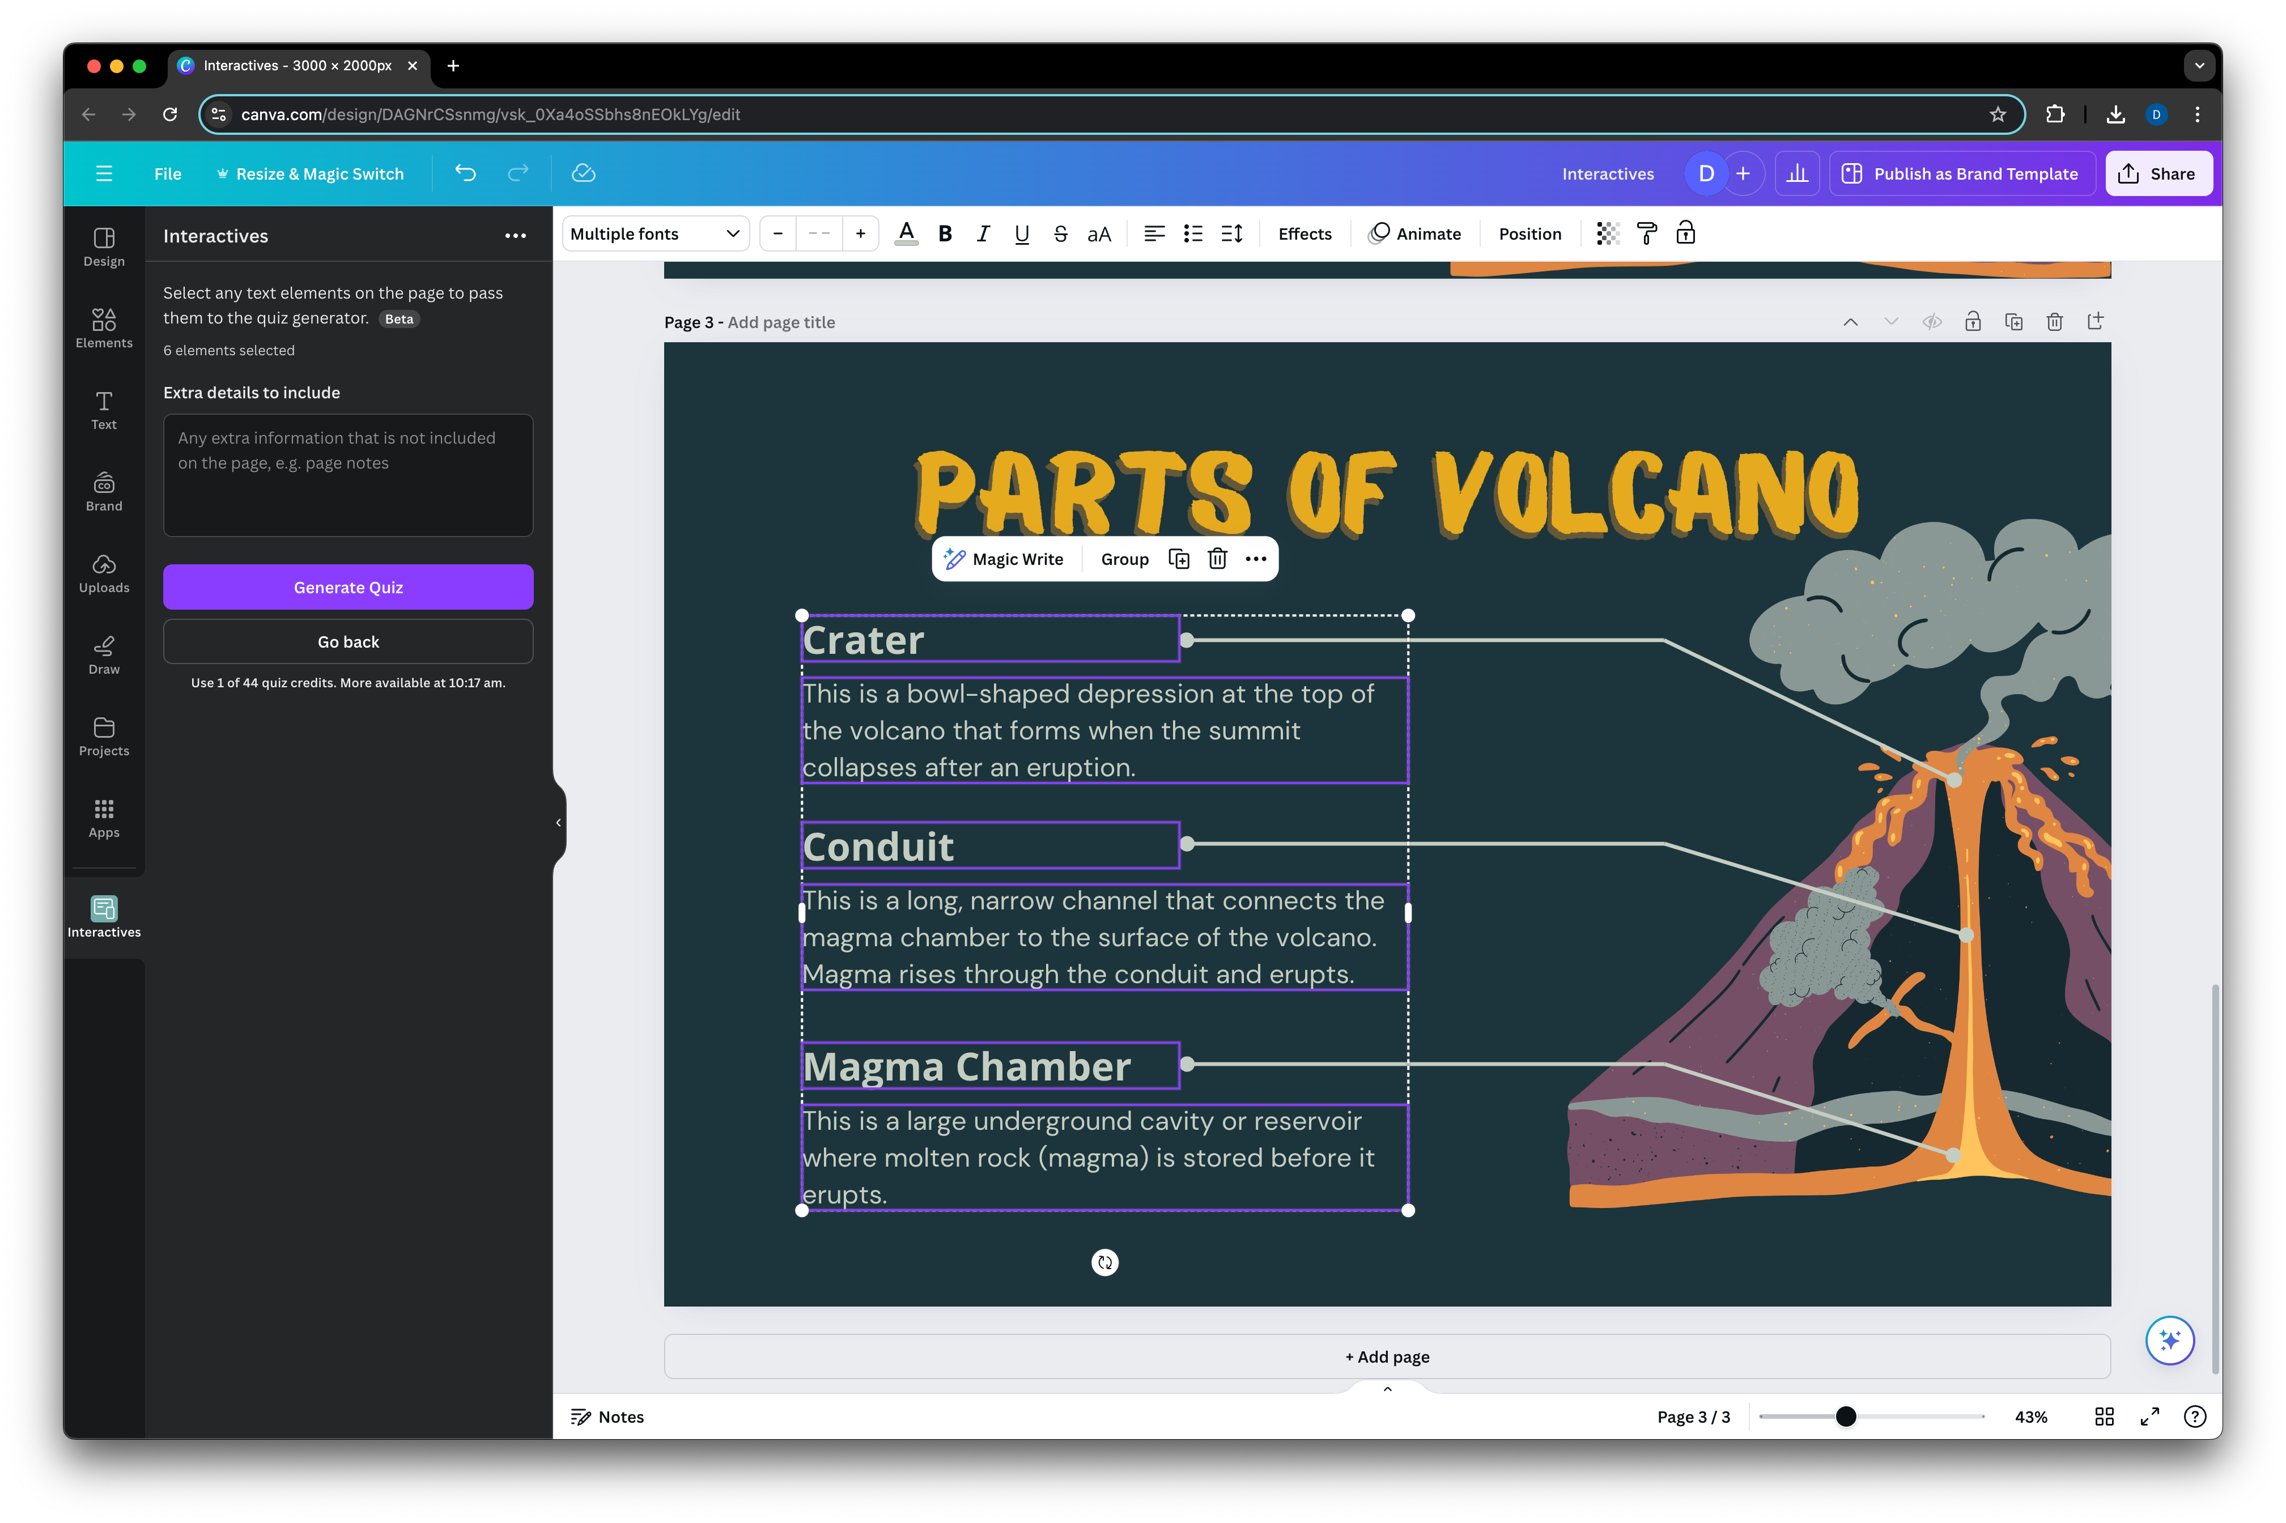Image resolution: width=2286 pixels, height=1523 pixels.
Task: Toggle bold formatting
Action: [x=944, y=233]
